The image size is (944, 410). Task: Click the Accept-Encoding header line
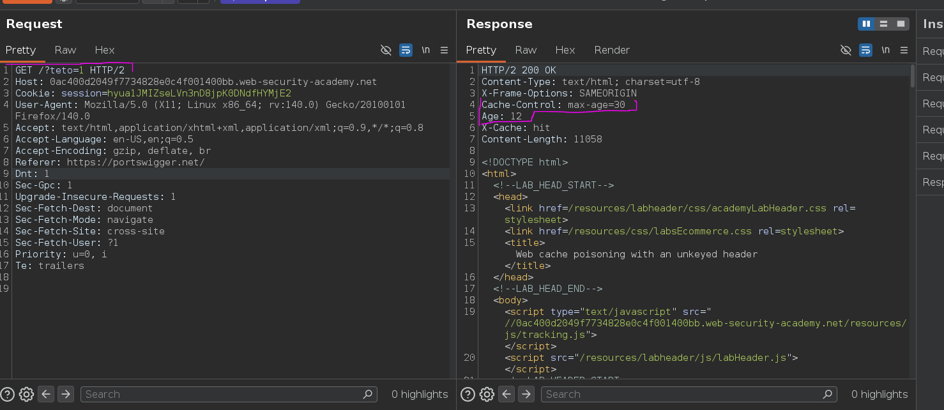[x=113, y=151]
